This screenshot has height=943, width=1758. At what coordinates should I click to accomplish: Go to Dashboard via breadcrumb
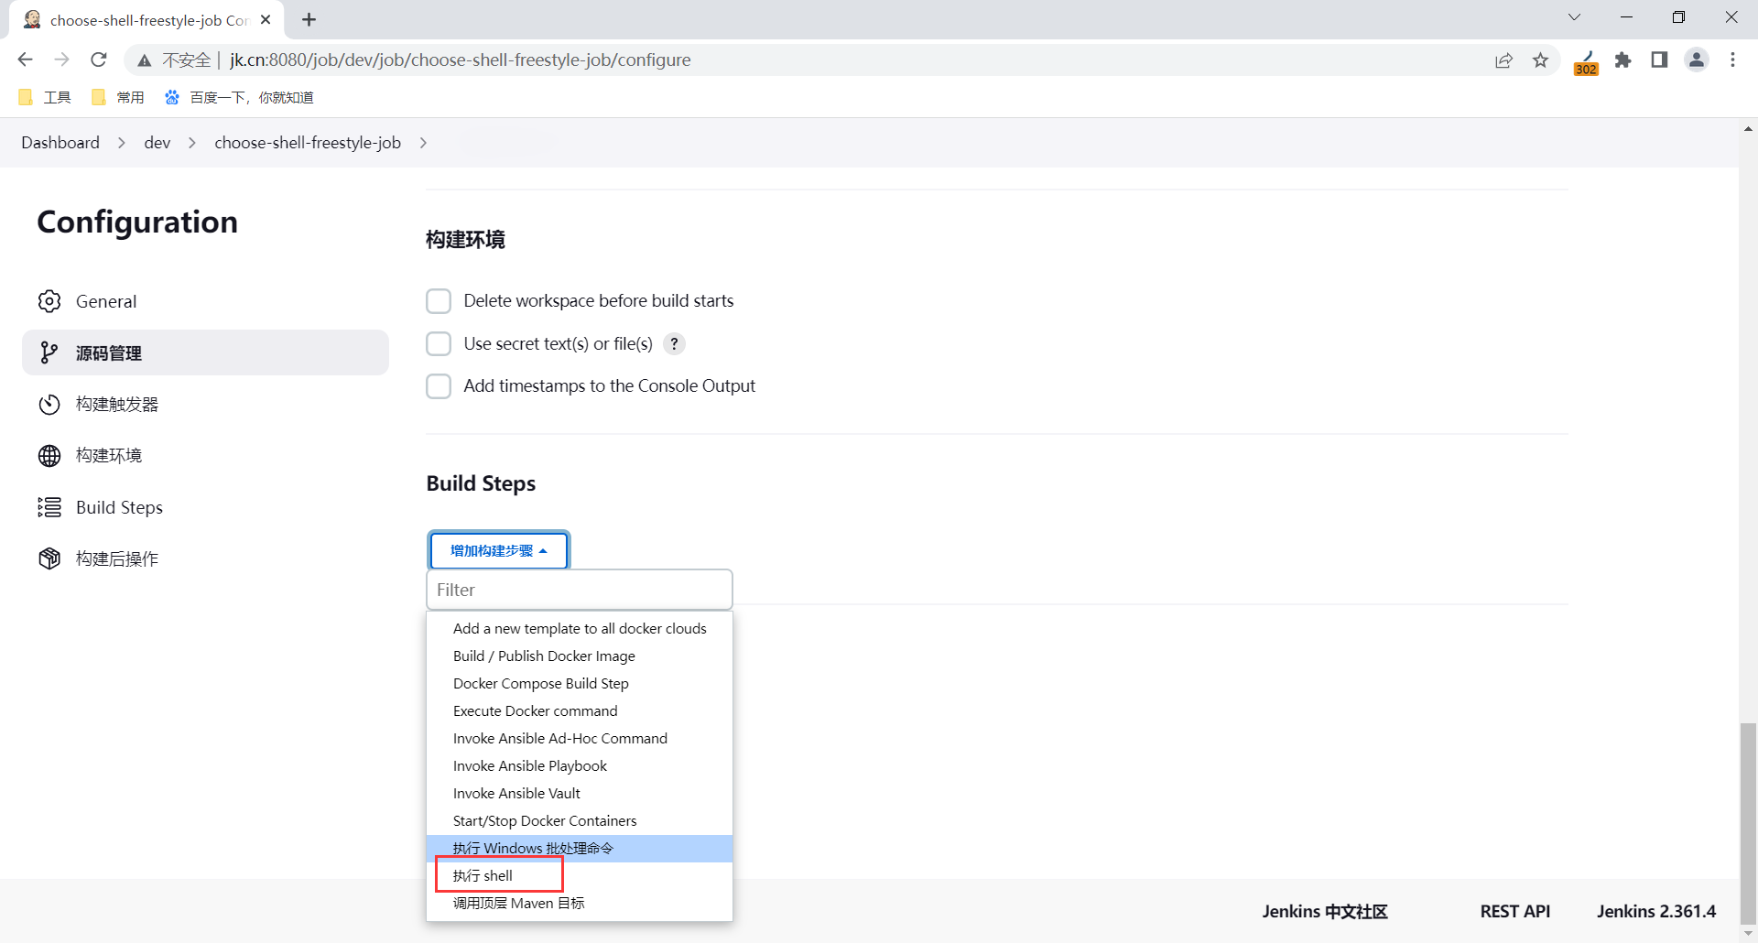point(60,143)
